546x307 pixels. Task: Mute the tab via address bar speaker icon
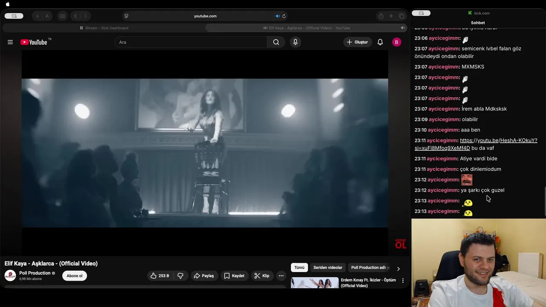tap(277, 16)
